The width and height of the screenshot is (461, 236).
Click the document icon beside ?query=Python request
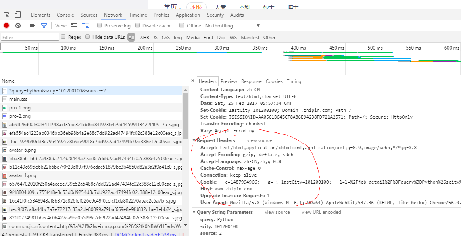(x=5, y=91)
